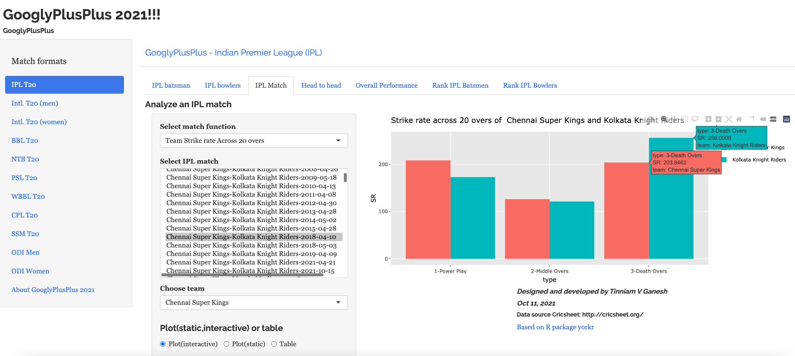Click the autoscale icon in chart toolbar

pyautogui.click(x=728, y=119)
